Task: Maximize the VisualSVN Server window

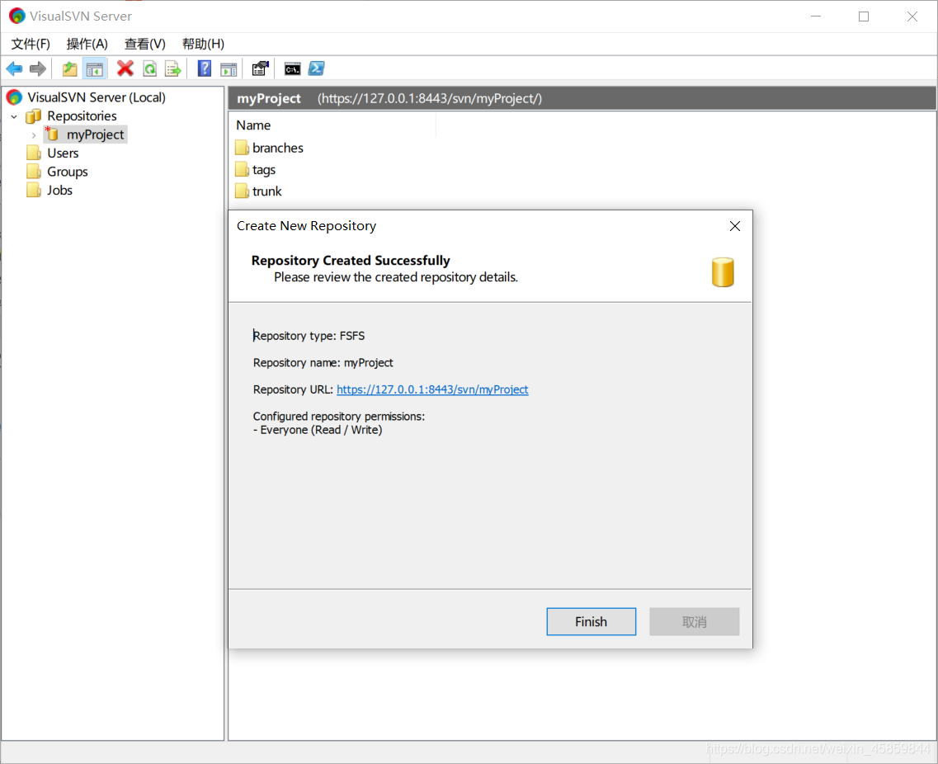Action: (864, 17)
